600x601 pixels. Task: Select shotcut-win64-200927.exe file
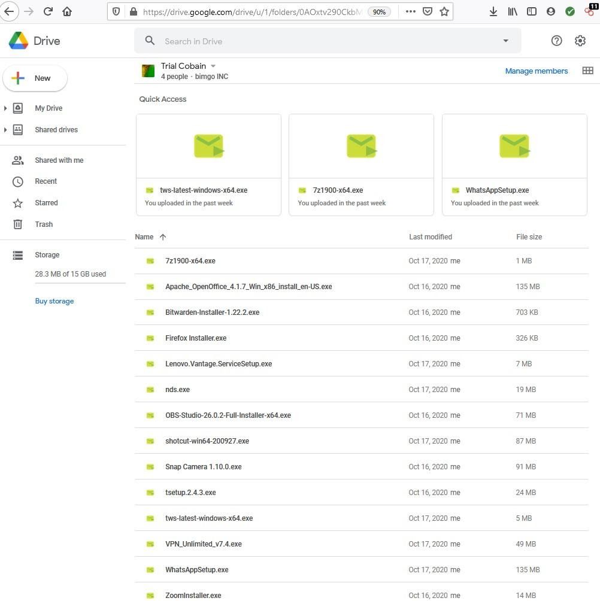(x=362, y=441)
